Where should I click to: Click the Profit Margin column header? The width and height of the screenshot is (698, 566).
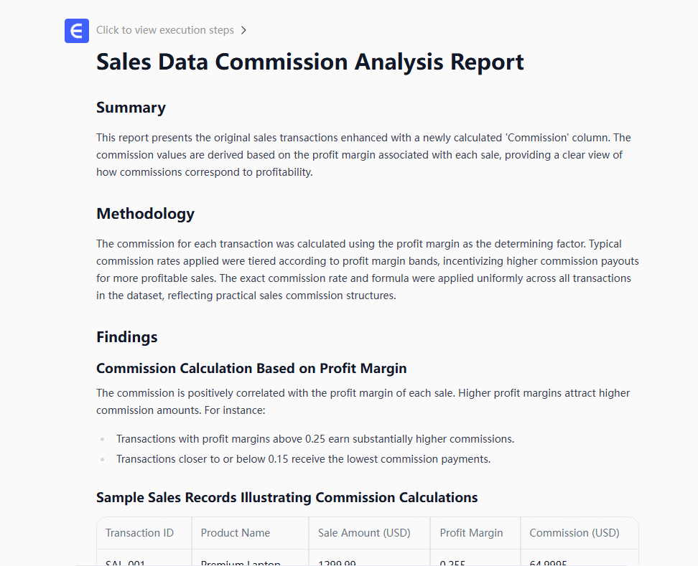[471, 533]
